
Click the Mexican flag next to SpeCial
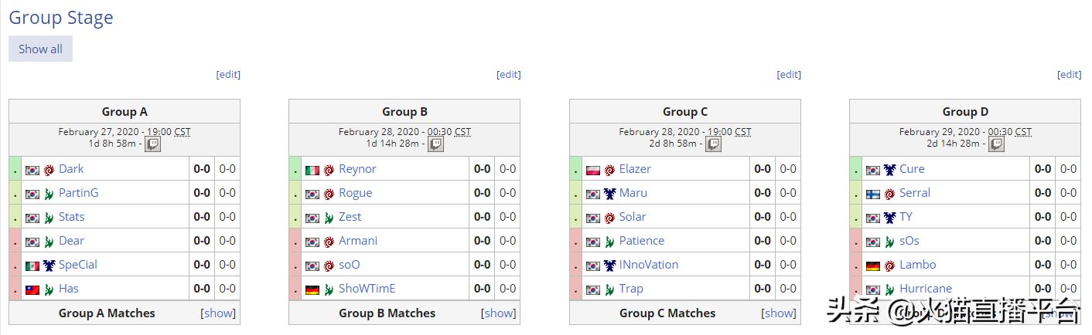(x=32, y=266)
